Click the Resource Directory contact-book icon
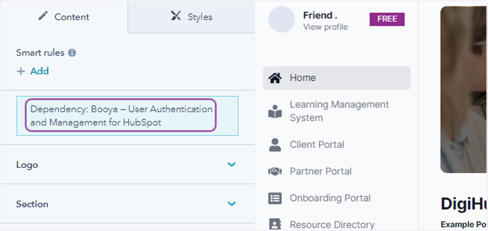The image size is (488, 231). [x=275, y=225]
